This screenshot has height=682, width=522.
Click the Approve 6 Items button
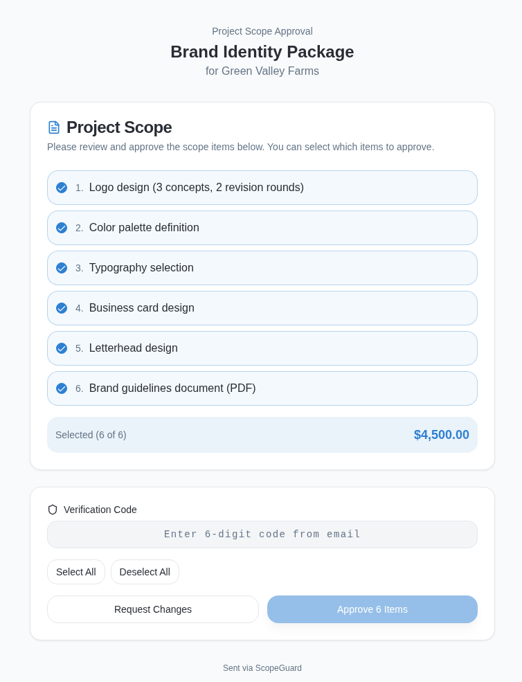point(372,609)
